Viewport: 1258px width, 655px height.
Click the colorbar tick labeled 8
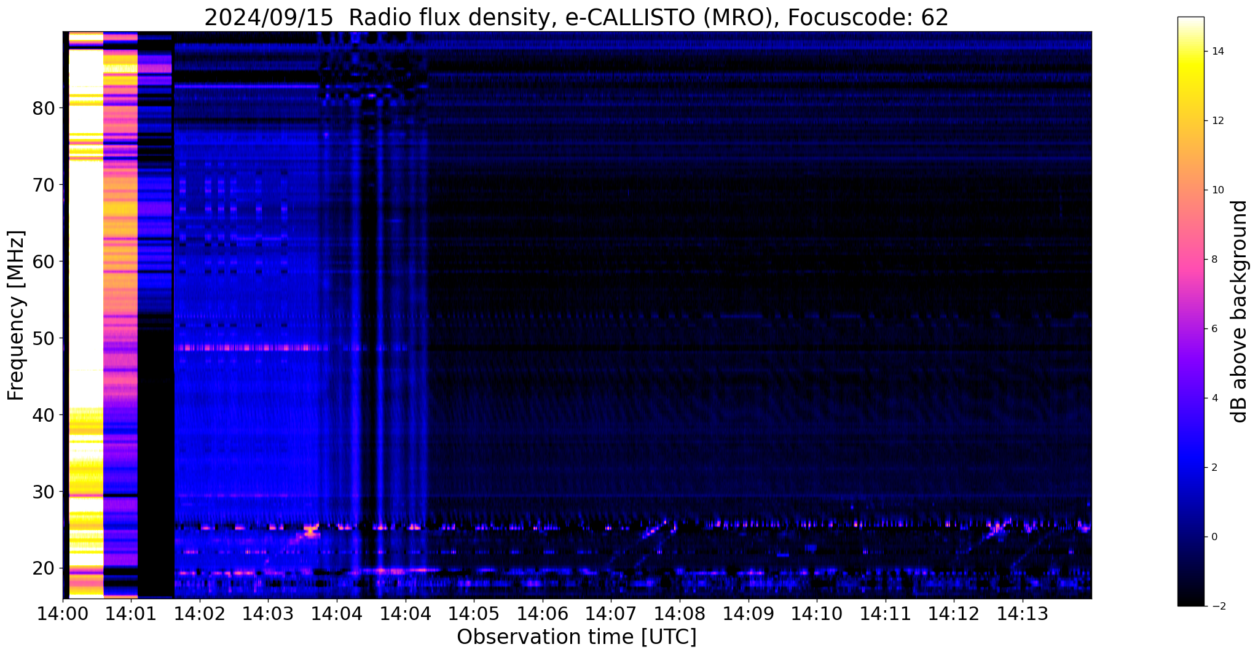pyautogui.click(x=1214, y=260)
